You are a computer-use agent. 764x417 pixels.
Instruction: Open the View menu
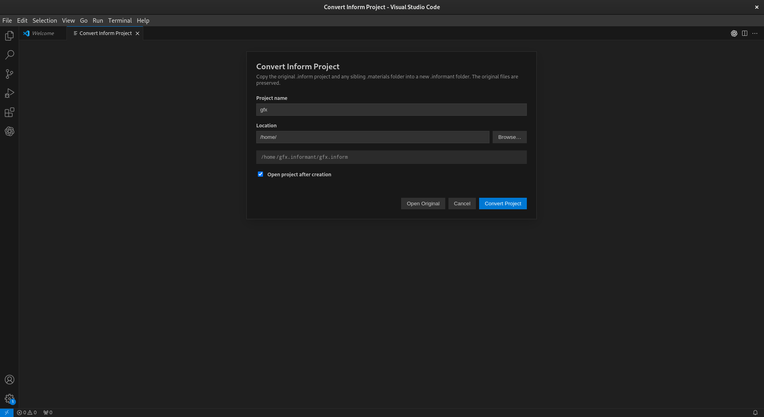click(x=68, y=21)
